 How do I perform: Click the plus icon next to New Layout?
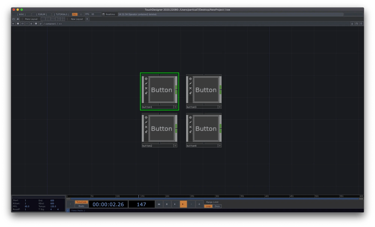click(x=87, y=19)
